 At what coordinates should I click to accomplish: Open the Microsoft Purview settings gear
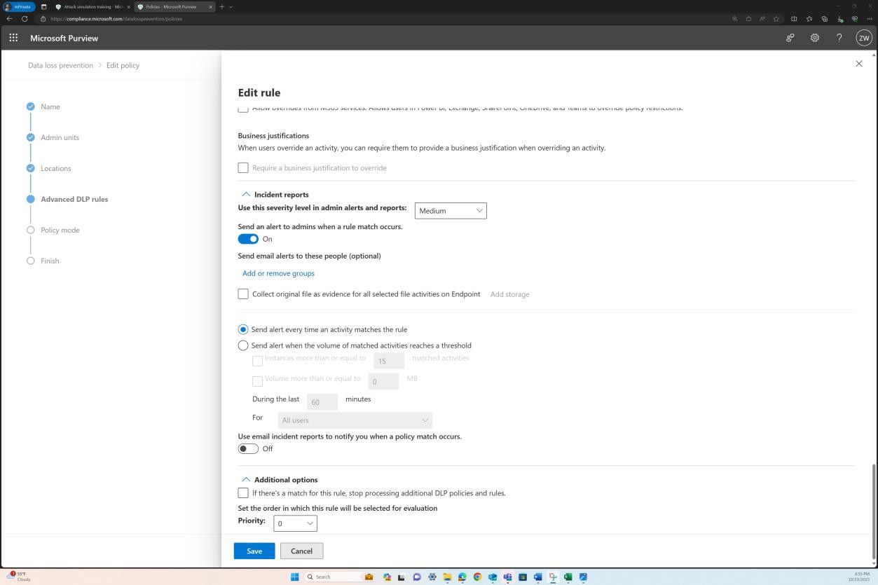[814, 38]
